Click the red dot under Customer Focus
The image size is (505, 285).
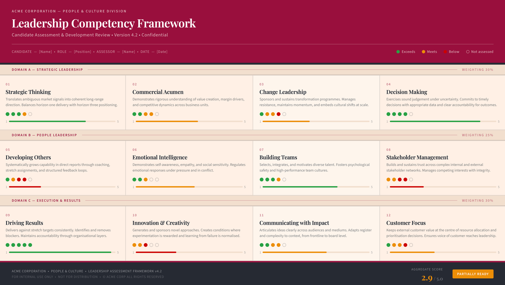coord(405,245)
